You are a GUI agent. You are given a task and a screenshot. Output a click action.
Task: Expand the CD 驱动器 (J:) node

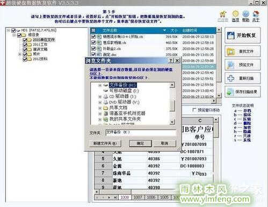pos(100,97)
